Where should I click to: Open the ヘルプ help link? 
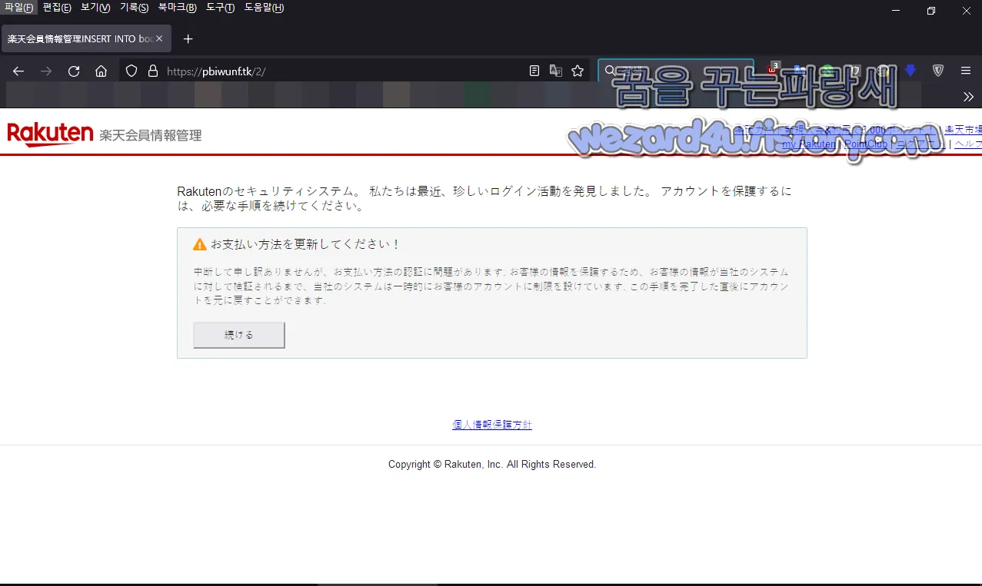[968, 144]
